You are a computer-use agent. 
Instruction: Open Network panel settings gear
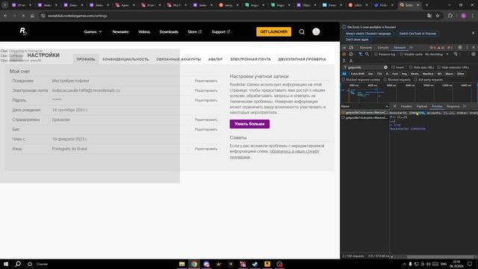(x=474, y=55)
